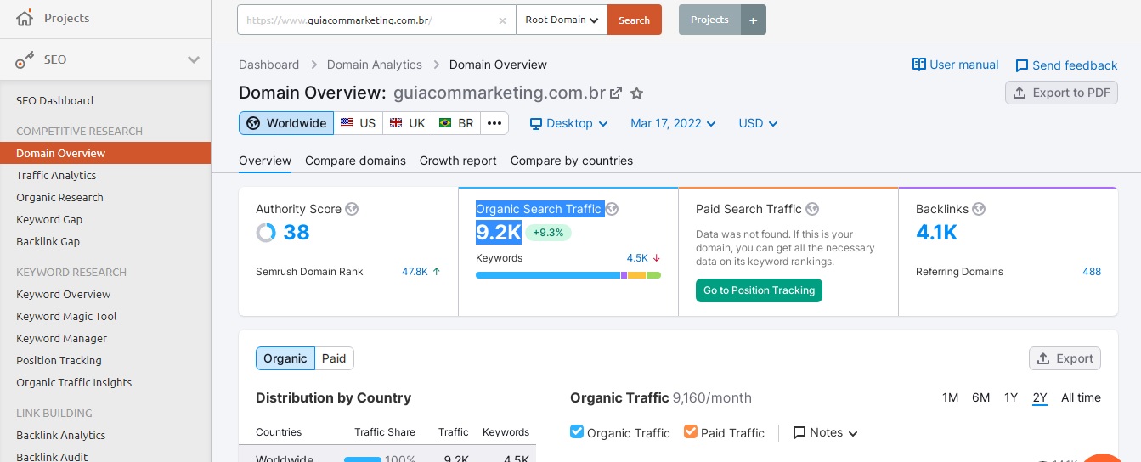Image resolution: width=1141 pixels, height=462 pixels.
Task: Clear the domain search field
Action: (x=502, y=20)
